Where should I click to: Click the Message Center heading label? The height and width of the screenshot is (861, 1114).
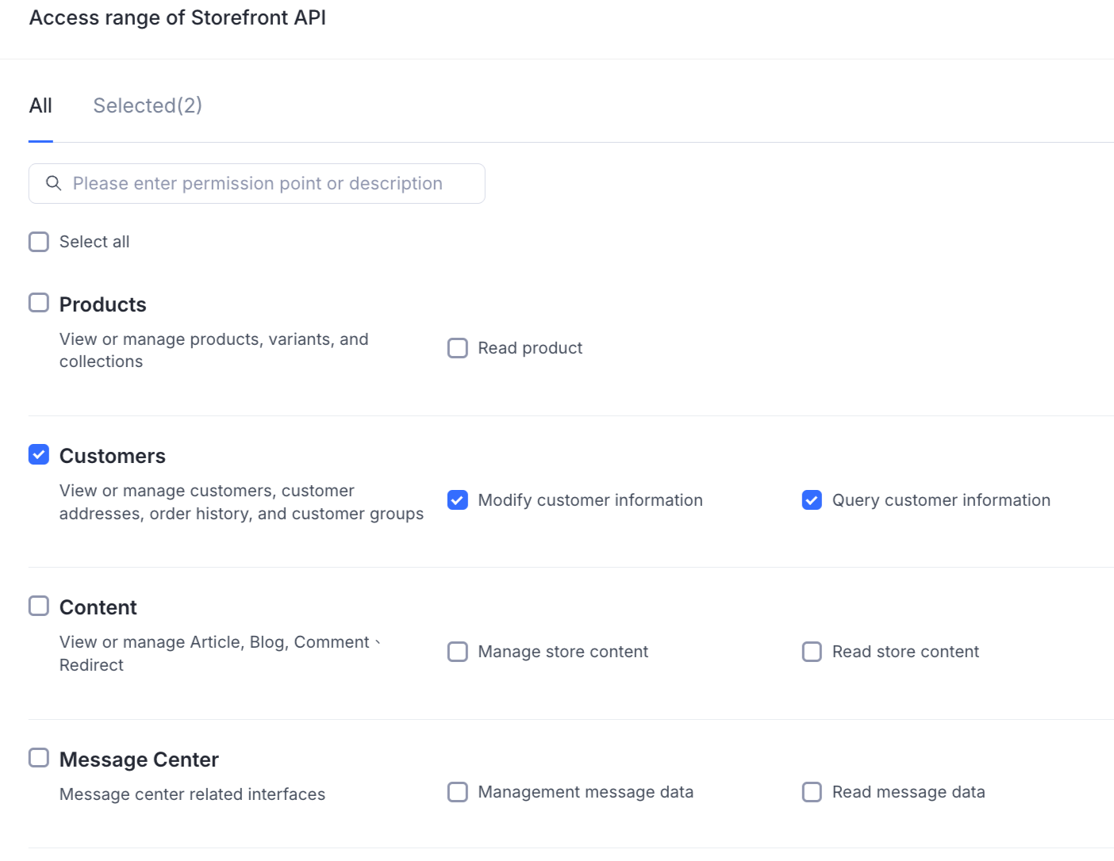click(139, 760)
